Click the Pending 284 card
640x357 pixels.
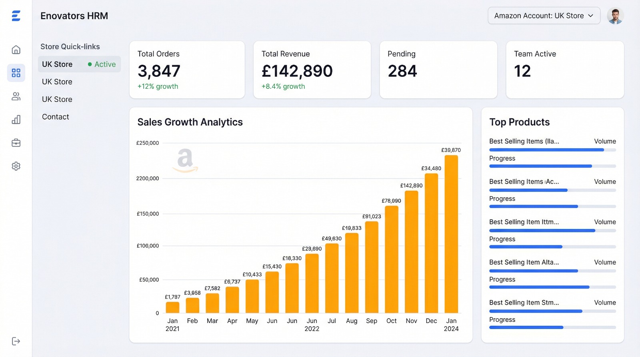(438, 70)
